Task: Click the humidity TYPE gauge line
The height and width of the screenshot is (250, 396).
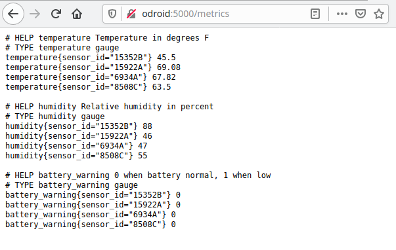Action: tap(55, 116)
